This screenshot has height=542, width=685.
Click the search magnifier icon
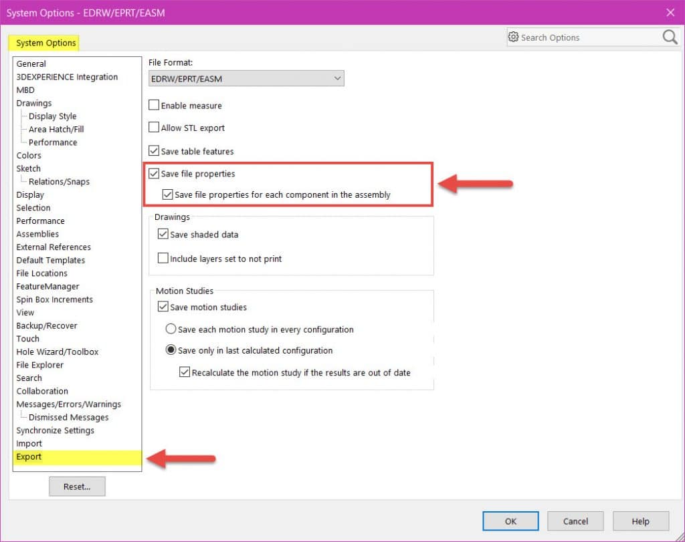[669, 37]
